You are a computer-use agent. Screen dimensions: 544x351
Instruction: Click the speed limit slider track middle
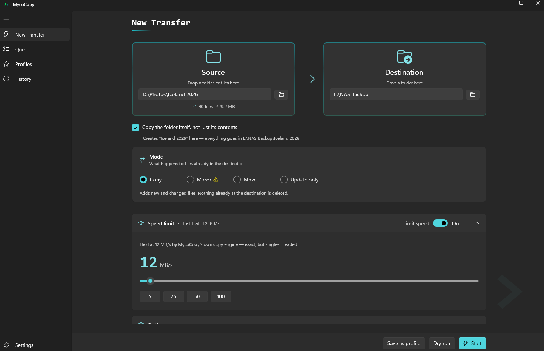click(309, 281)
